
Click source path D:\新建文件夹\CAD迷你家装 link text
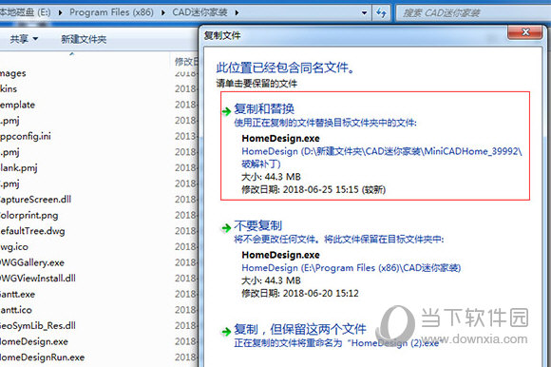tap(382, 158)
